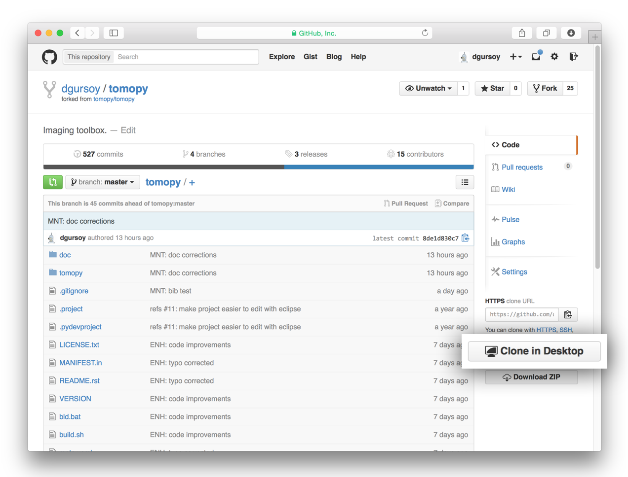Open the notifications inbox icon
This screenshot has width=628, height=477.
tap(536, 57)
